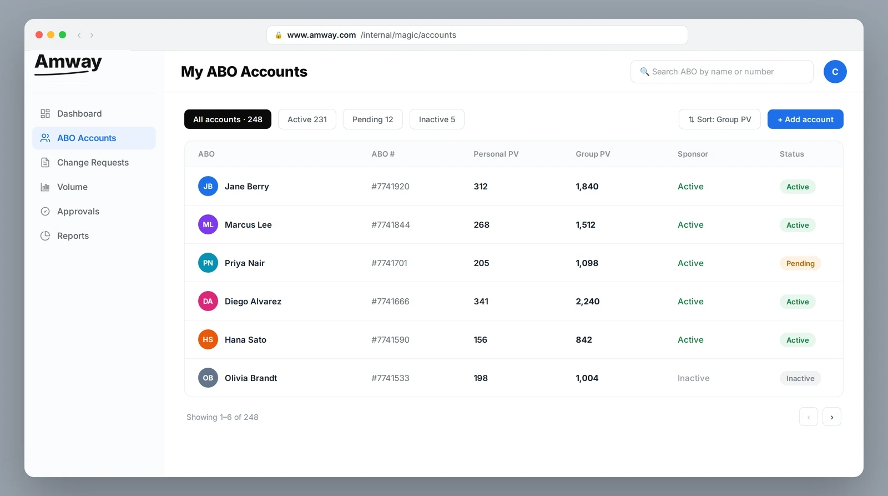Select ABO Accounts in the sidebar

point(94,138)
